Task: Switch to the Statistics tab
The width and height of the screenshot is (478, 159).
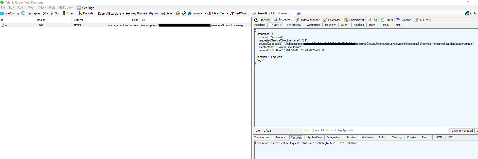Action: pyautogui.click(x=262, y=20)
